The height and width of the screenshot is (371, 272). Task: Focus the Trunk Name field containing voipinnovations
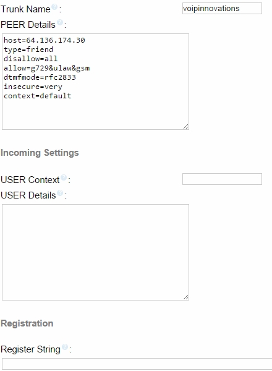pyautogui.click(x=222, y=9)
